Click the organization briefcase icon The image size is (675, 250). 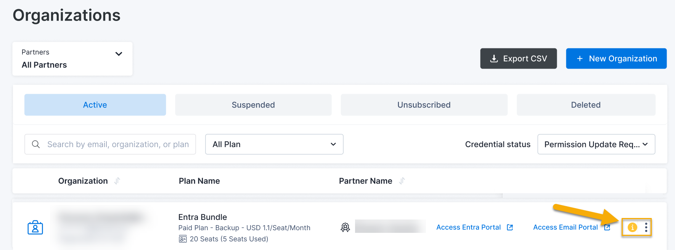[35, 228]
